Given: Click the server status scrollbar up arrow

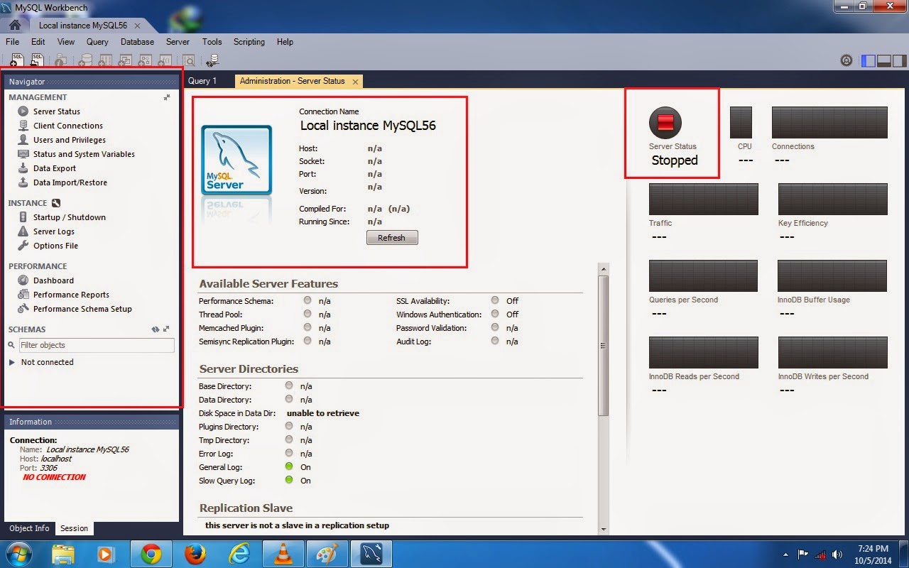Looking at the screenshot, I should 604,268.
